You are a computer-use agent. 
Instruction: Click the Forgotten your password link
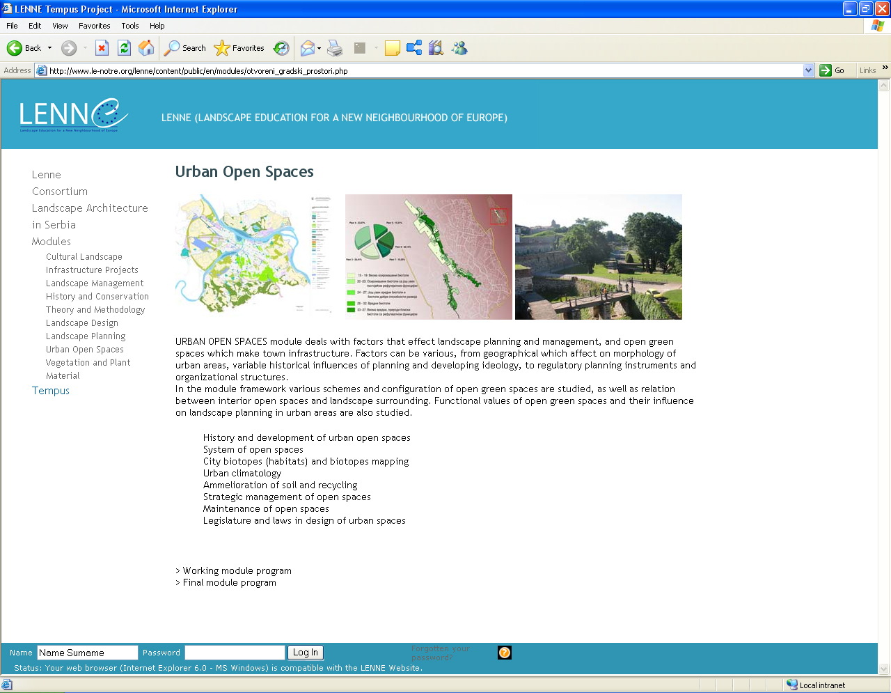click(x=441, y=653)
